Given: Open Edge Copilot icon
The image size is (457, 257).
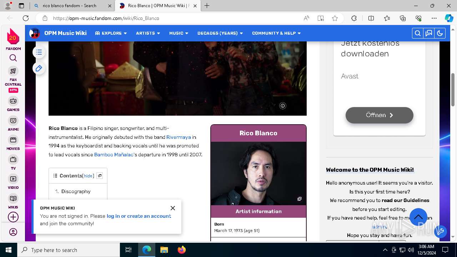Looking at the screenshot, I should click(449, 18).
